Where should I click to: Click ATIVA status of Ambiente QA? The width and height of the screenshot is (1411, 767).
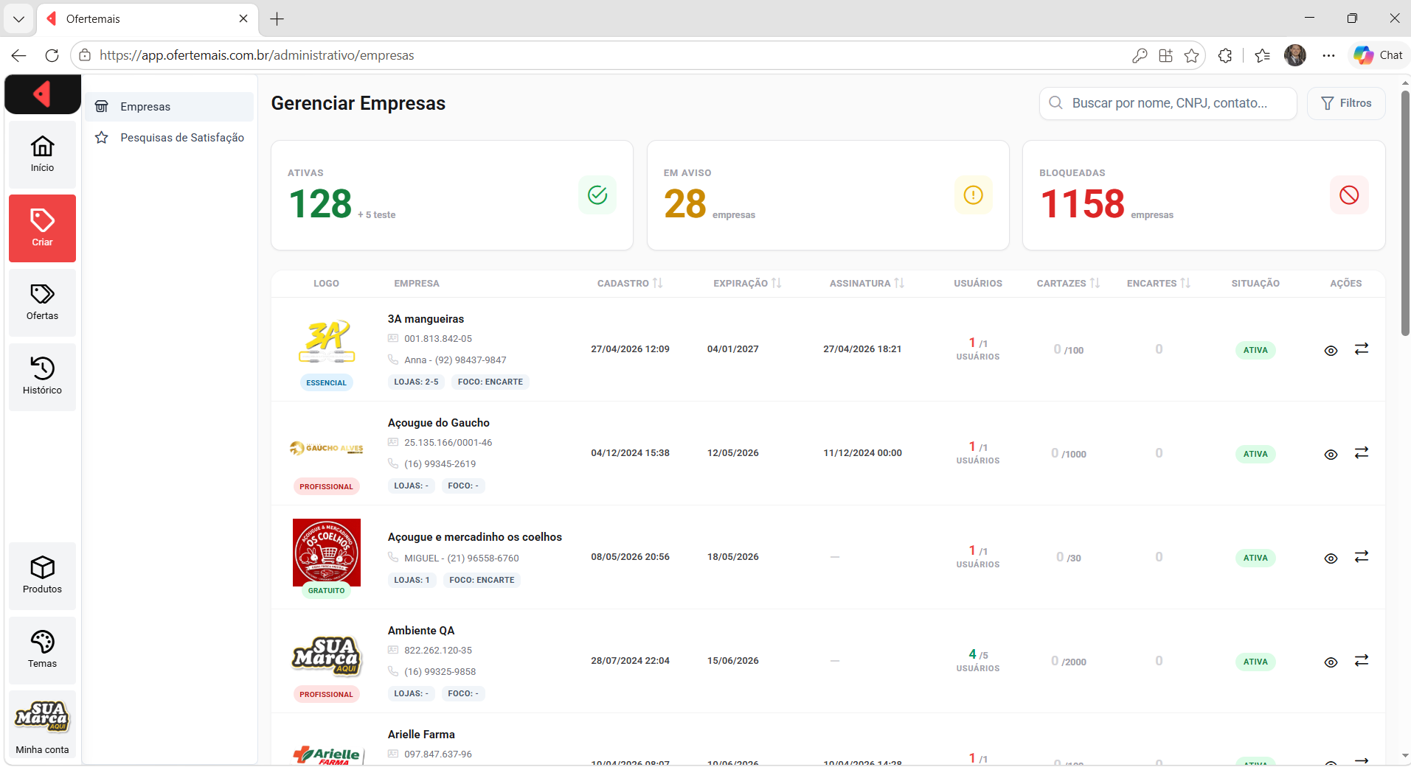click(x=1255, y=662)
